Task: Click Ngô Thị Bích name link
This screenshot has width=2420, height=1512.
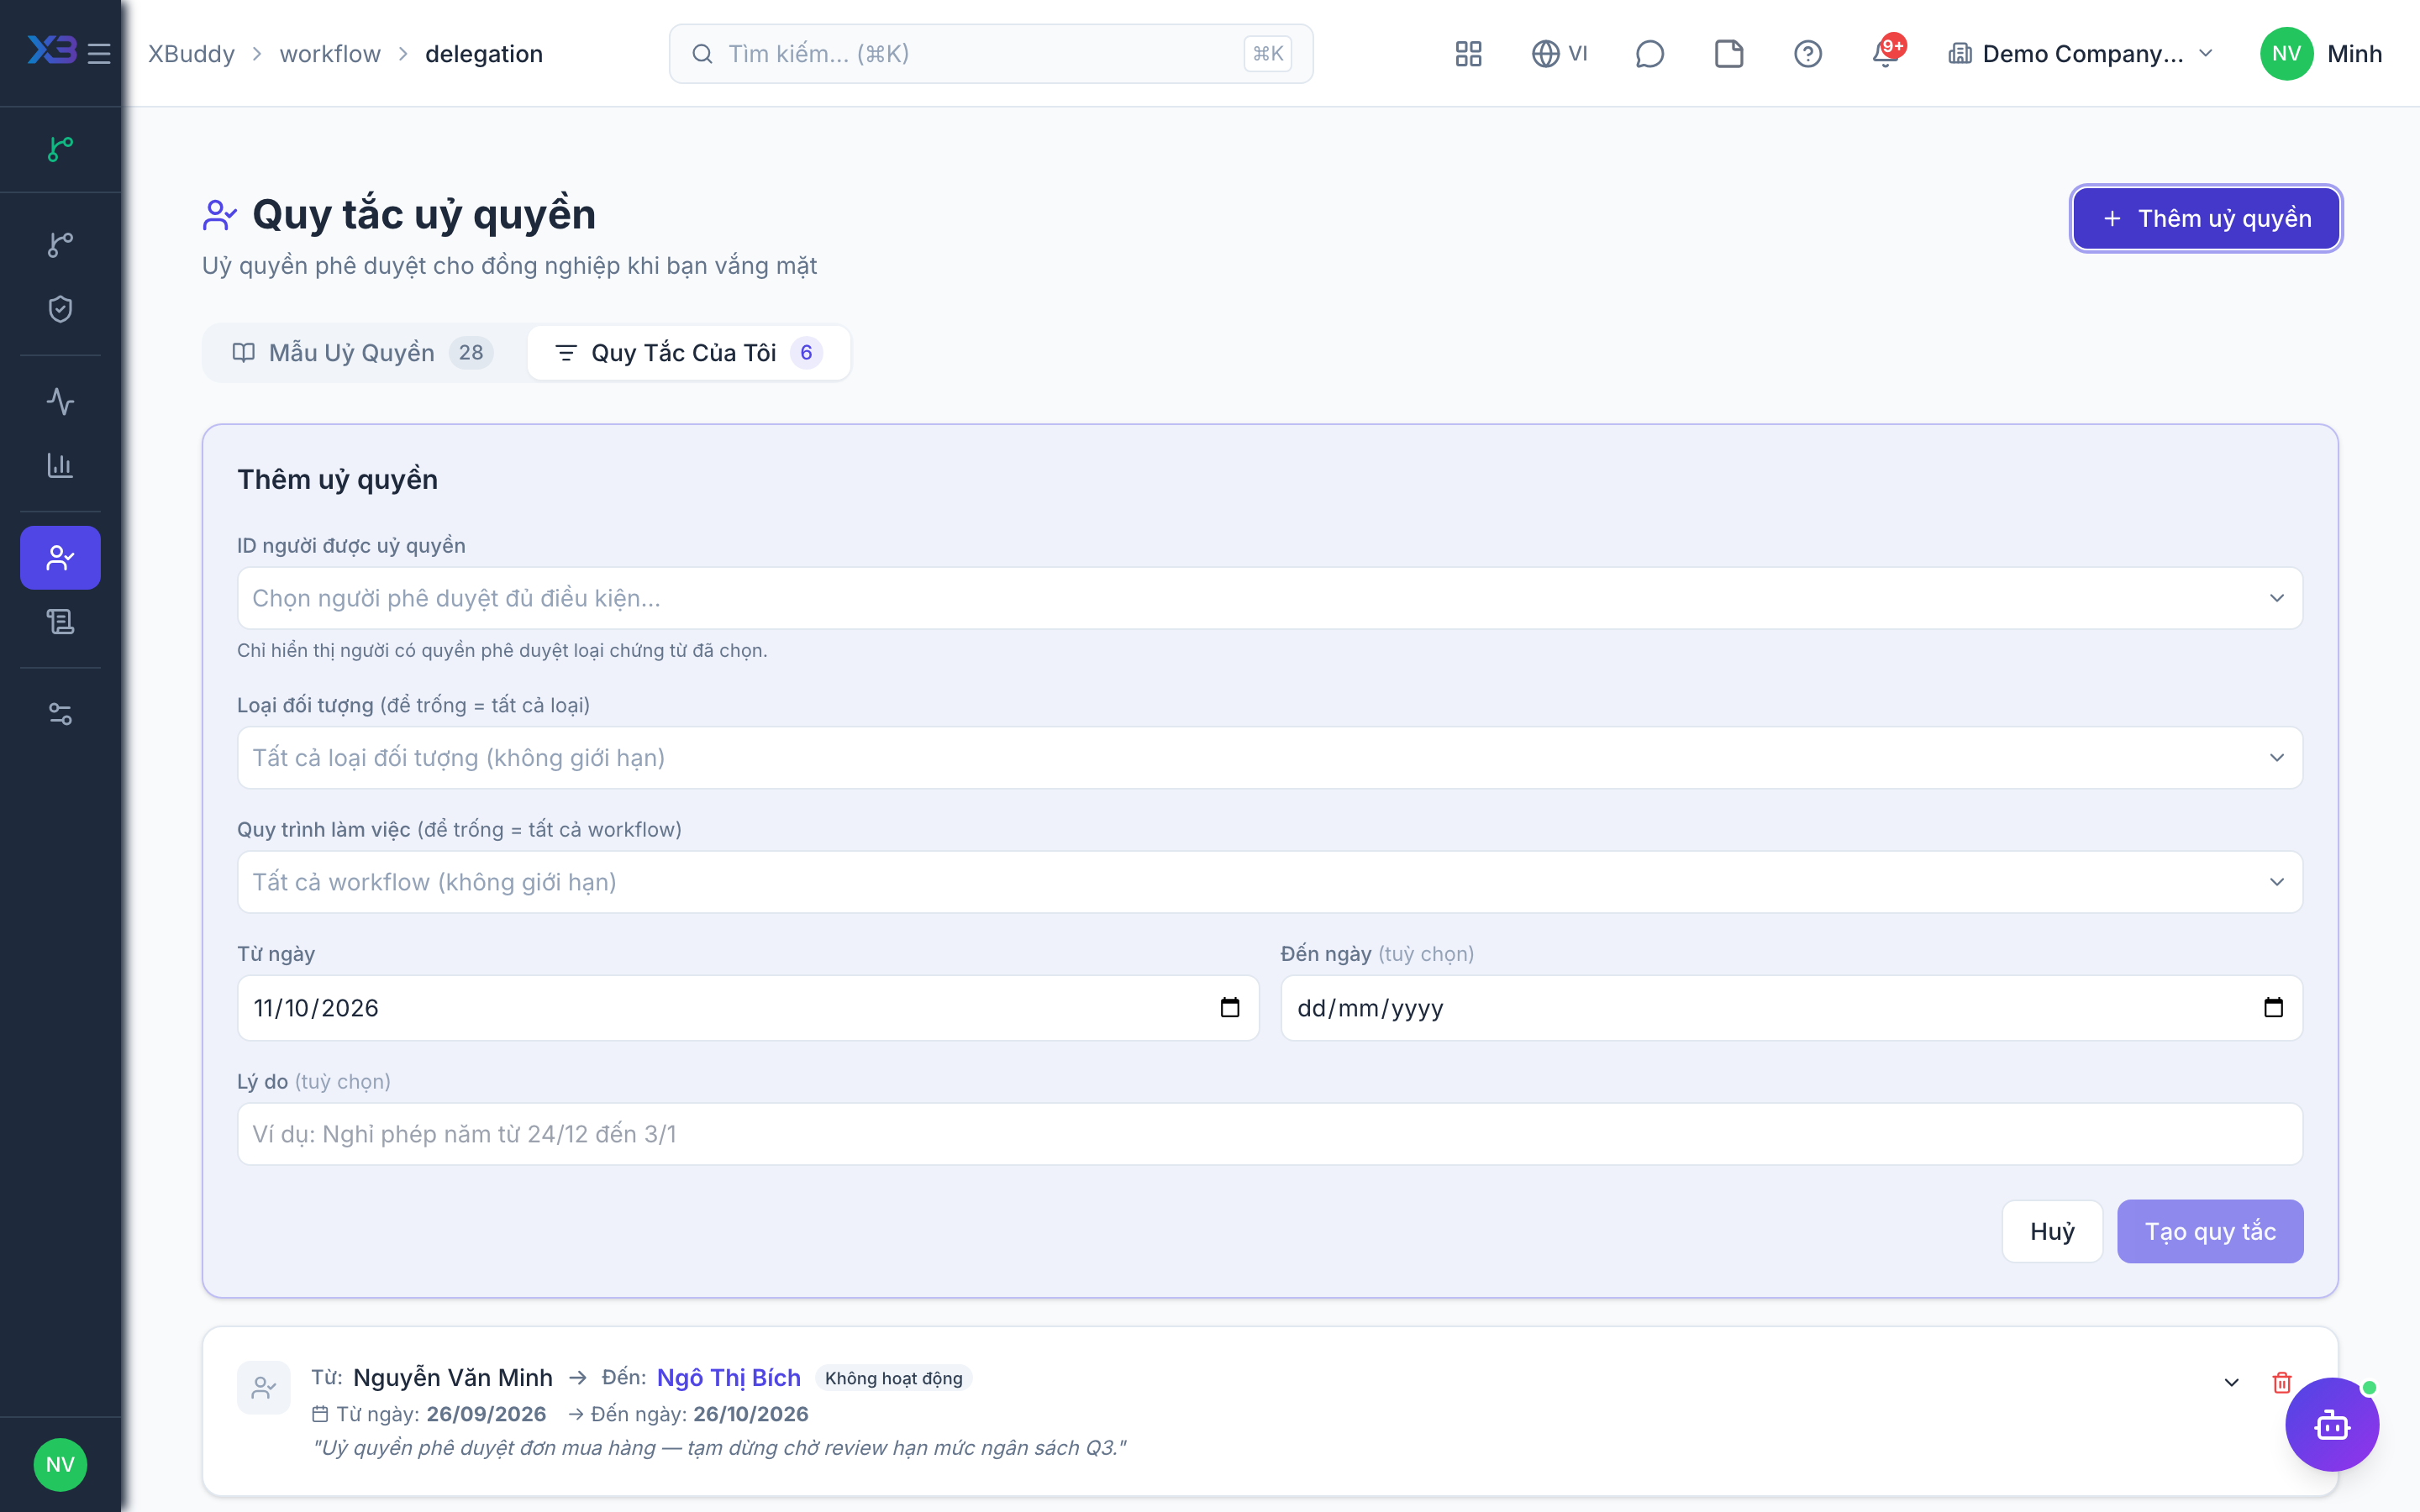Action: click(728, 1378)
